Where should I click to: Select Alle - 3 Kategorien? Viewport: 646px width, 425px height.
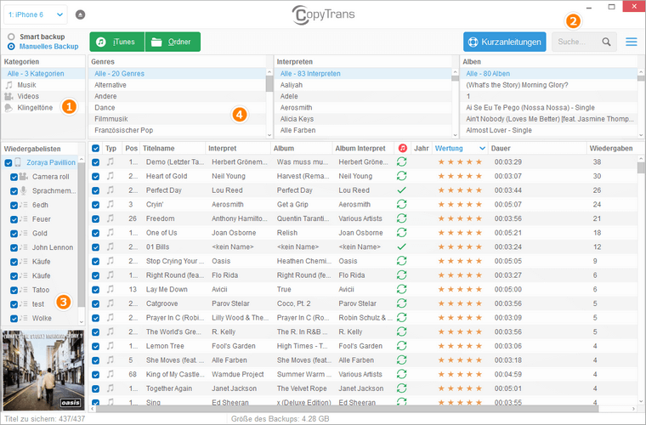(42, 73)
